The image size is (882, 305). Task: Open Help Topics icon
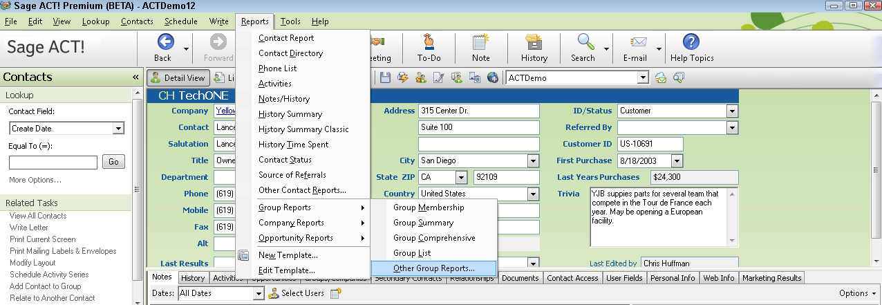click(692, 48)
